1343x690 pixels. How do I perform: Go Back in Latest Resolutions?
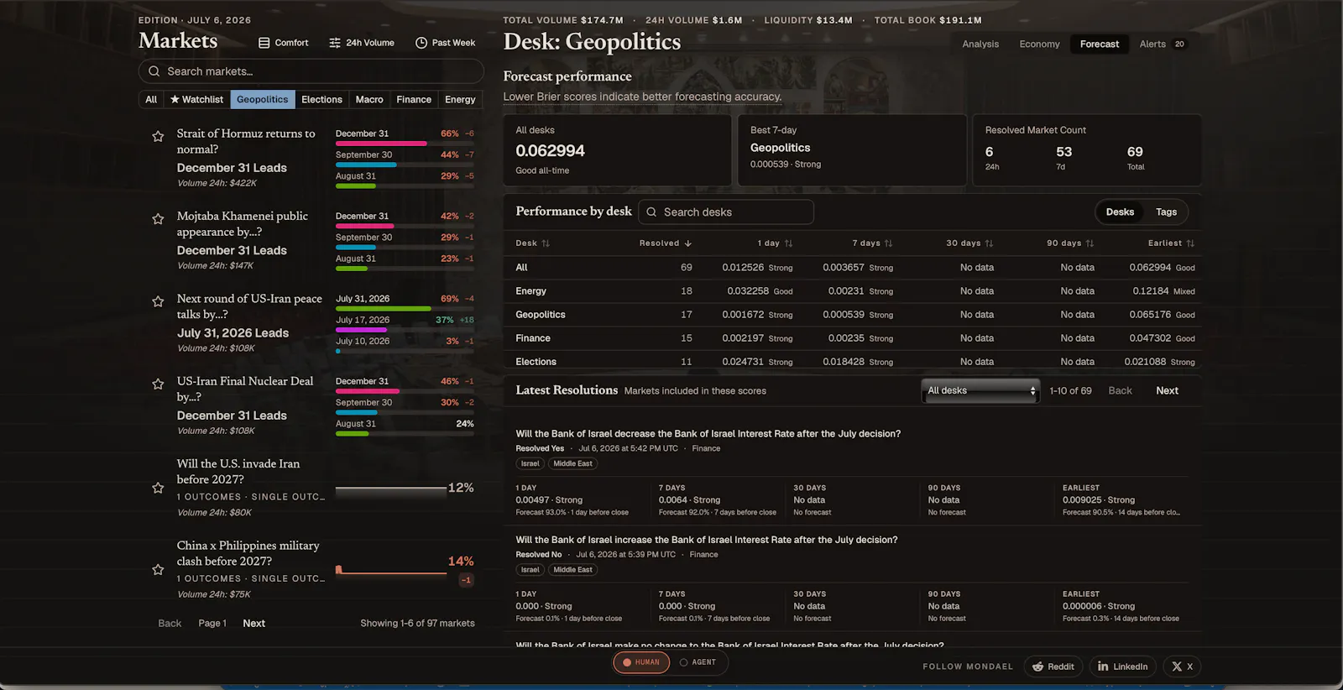(x=1120, y=390)
